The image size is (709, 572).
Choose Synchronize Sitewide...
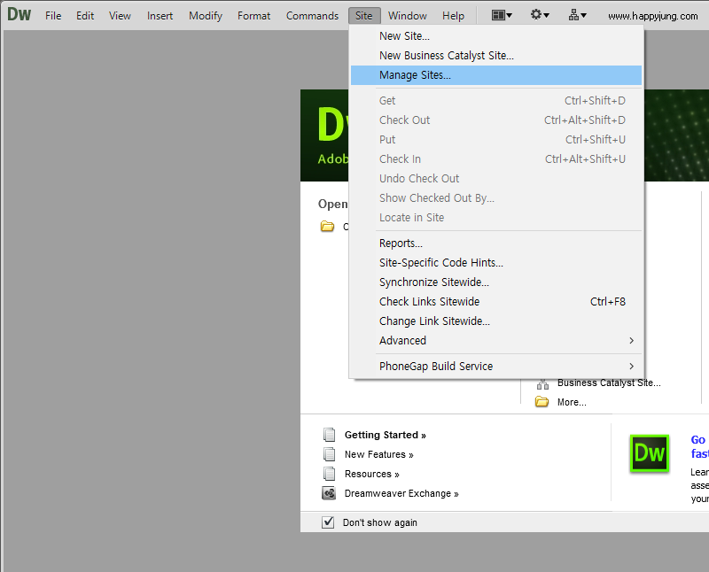coord(496,282)
